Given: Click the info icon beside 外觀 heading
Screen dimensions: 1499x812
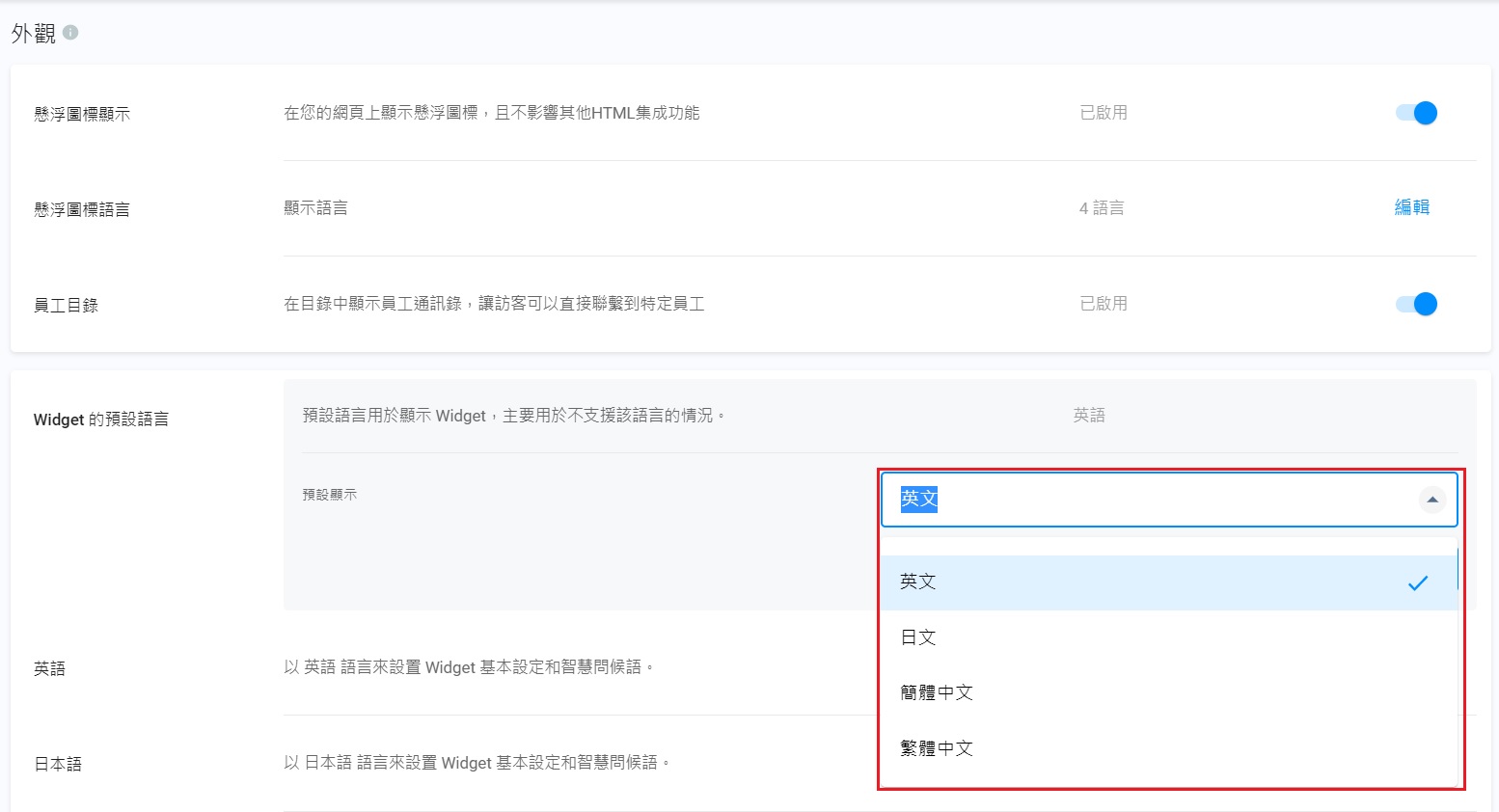Looking at the screenshot, I should click(70, 33).
